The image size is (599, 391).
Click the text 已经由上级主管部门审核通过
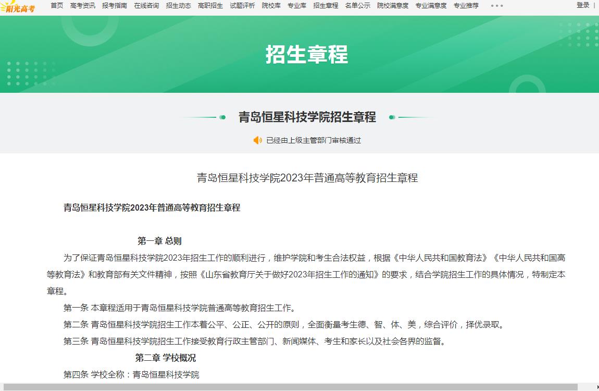(314, 140)
